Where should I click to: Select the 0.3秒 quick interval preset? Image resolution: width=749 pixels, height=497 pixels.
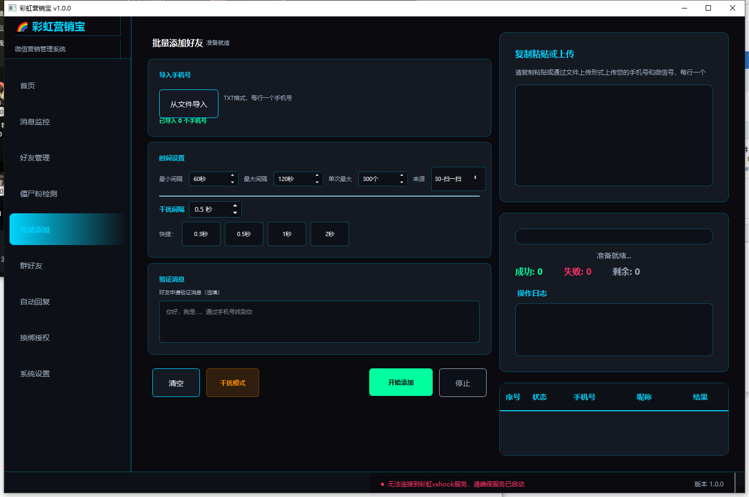pos(201,234)
